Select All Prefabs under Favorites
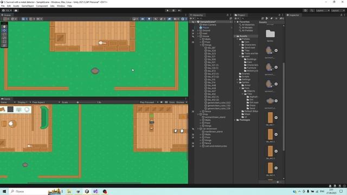 point(247,30)
